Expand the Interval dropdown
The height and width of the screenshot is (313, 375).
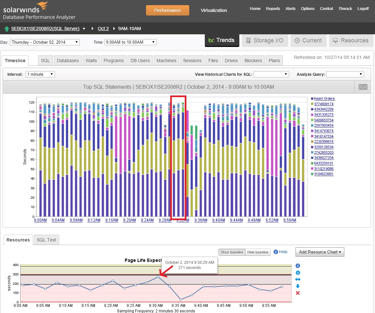click(x=40, y=74)
